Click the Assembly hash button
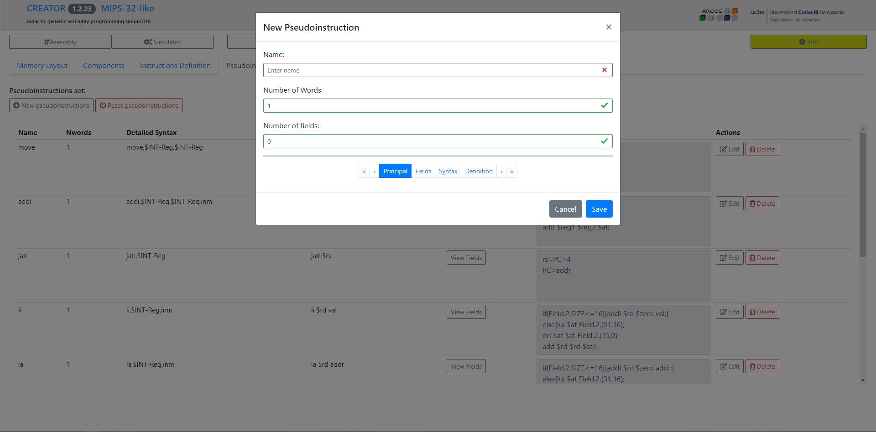Image resolution: width=876 pixels, height=432 pixels. coord(60,42)
